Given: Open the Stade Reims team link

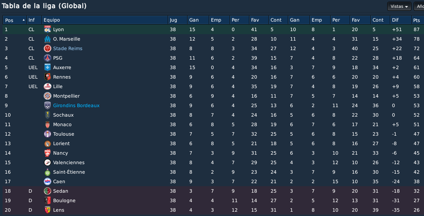Looking at the screenshot, I should click(67, 48).
